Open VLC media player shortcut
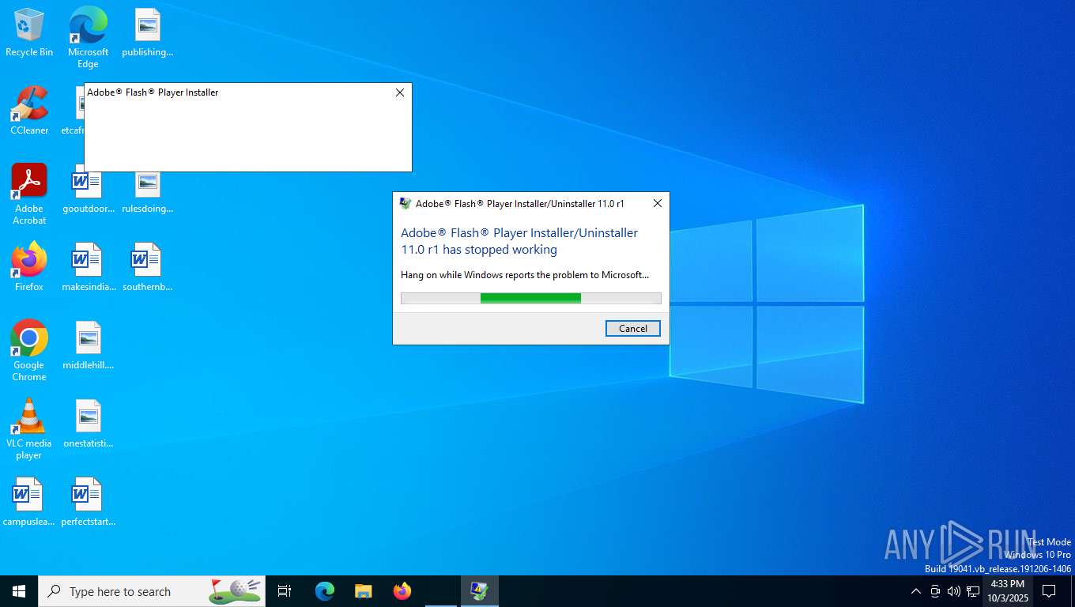This screenshot has height=607, width=1075. tap(29, 429)
